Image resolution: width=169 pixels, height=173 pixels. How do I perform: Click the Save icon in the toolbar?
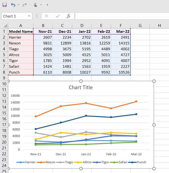point(4,5)
